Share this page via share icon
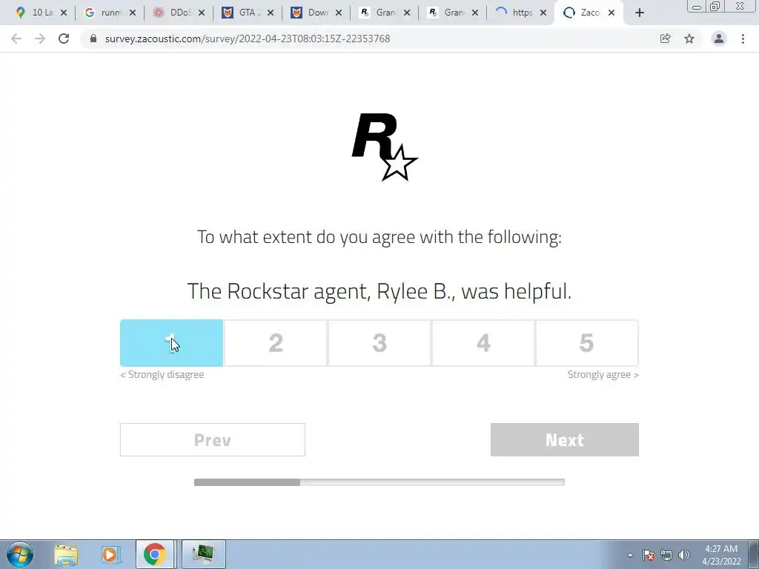The height and width of the screenshot is (569, 759). coord(666,39)
